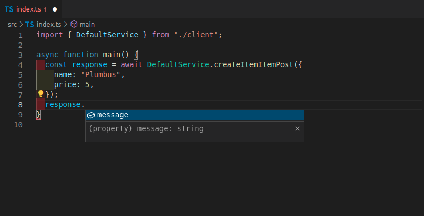Click the TS file icon in the index.ts tab
Image resolution: width=424 pixels, height=216 pixels.
[x=9, y=9]
